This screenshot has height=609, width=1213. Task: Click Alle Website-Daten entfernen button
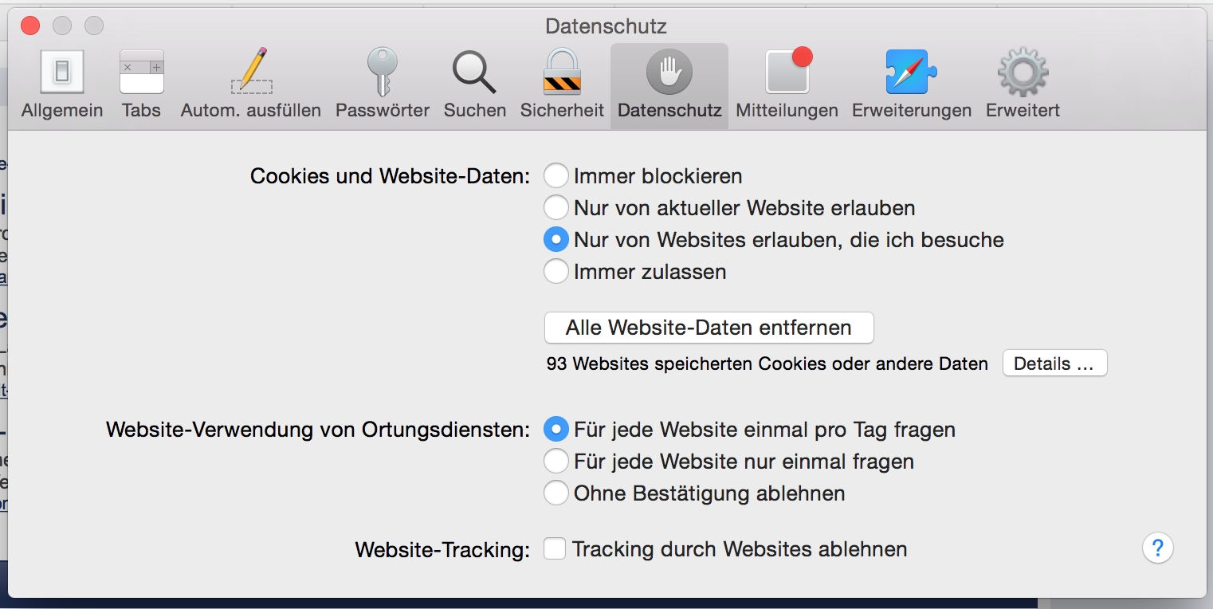(709, 328)
